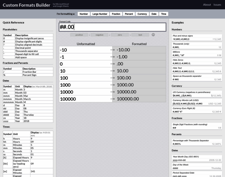Click the Custom Formats Builder title
The width and height of the screenshot is (225, 177).
point(26,5)
